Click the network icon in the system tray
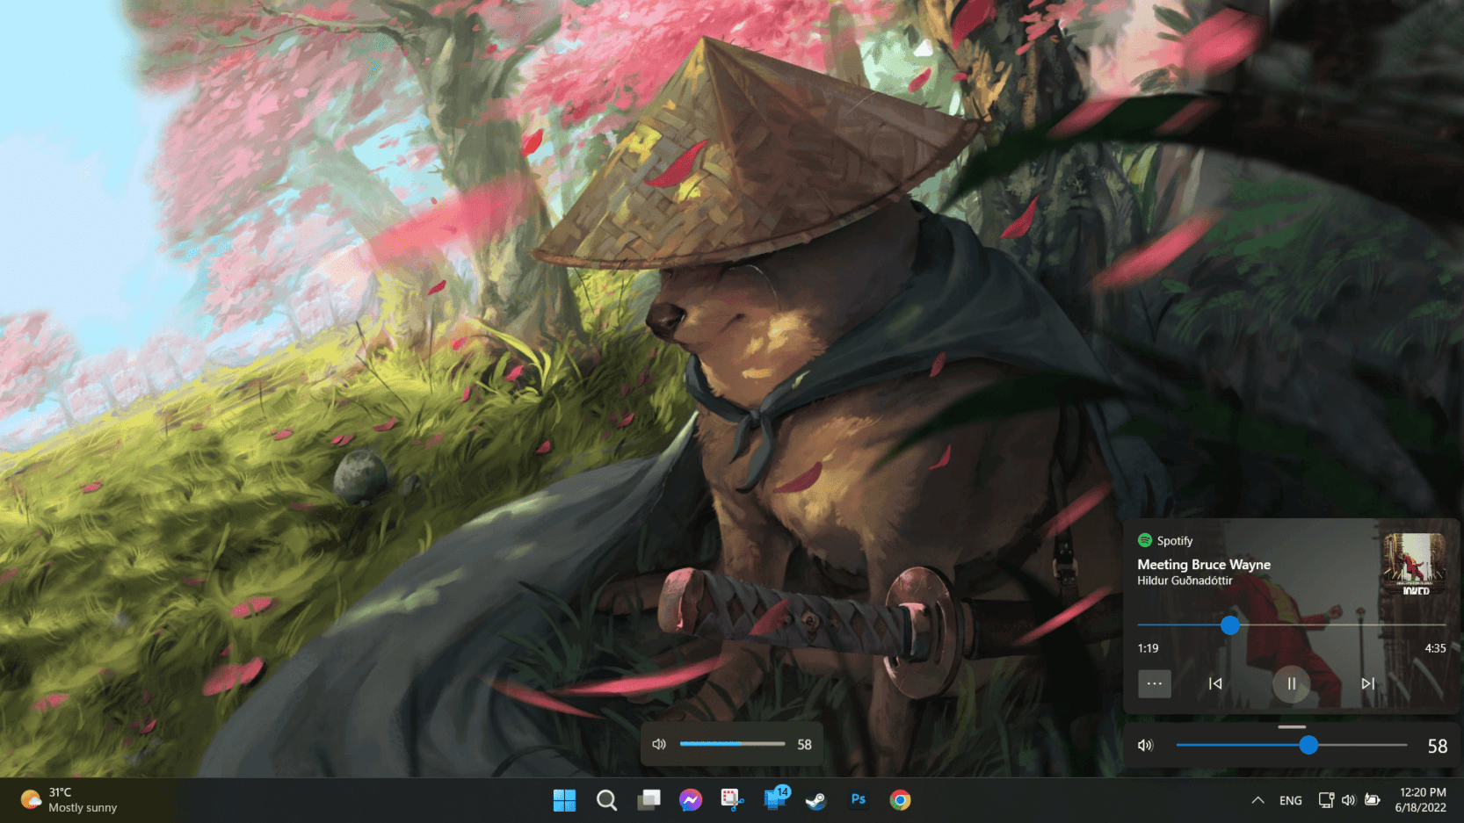1464x823 pixels. [1326, 800]
